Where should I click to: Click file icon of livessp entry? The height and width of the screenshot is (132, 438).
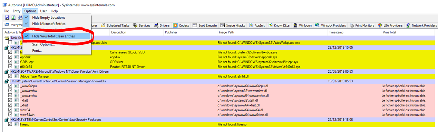[x=16, y=124]
